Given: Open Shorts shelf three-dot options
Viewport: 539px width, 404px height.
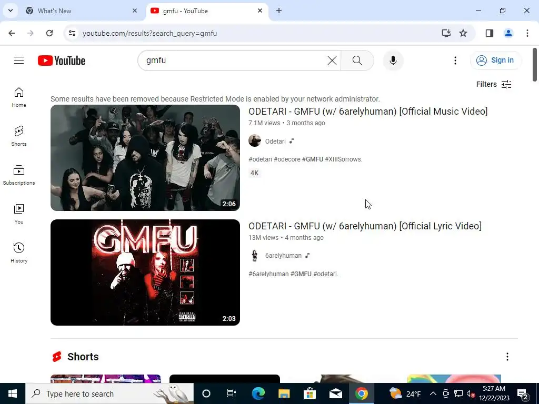Looking at the screenshot, I should (x=507, y=357).
